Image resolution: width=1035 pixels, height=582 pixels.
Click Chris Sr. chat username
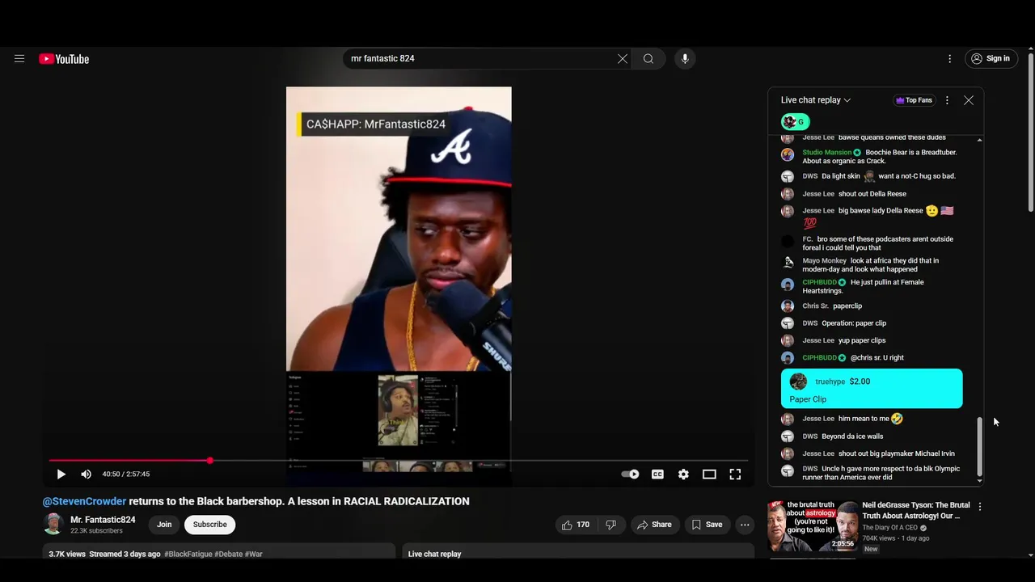click(x=815, y=306)
